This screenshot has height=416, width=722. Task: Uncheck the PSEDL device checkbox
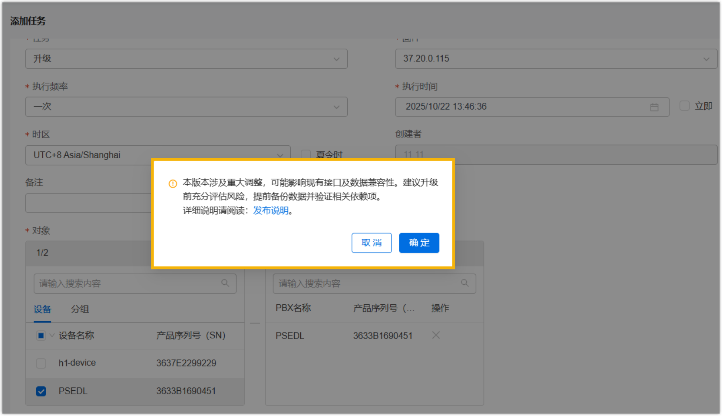[x=41, y=391]
